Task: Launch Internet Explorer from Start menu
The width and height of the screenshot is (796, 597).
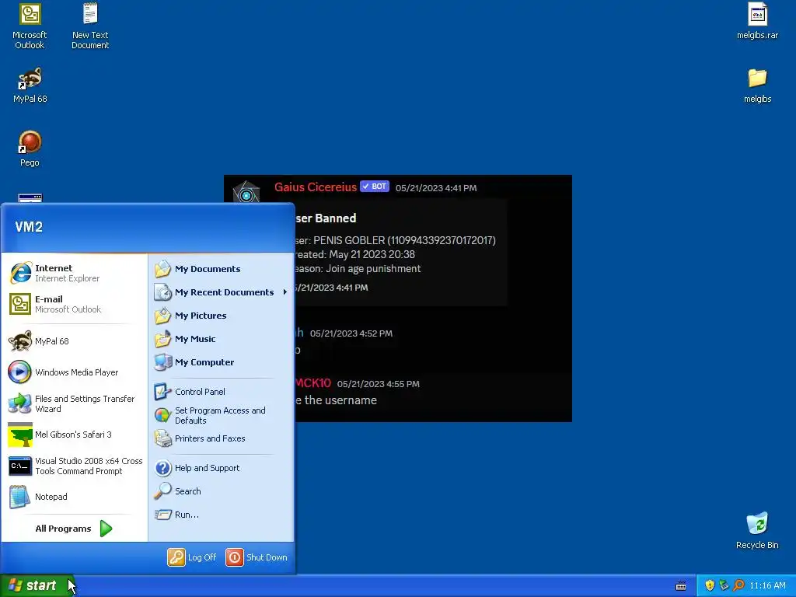Action: click(74, 273)
